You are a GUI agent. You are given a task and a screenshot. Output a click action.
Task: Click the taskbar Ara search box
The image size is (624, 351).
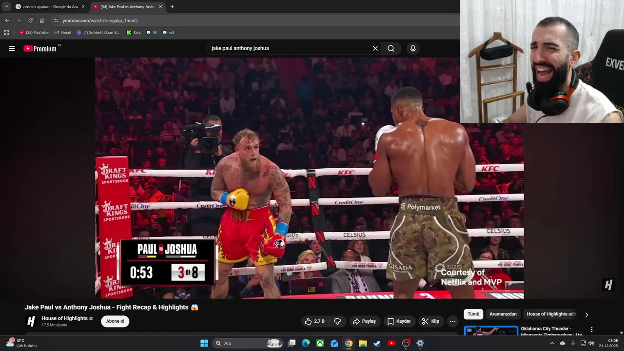248,343
